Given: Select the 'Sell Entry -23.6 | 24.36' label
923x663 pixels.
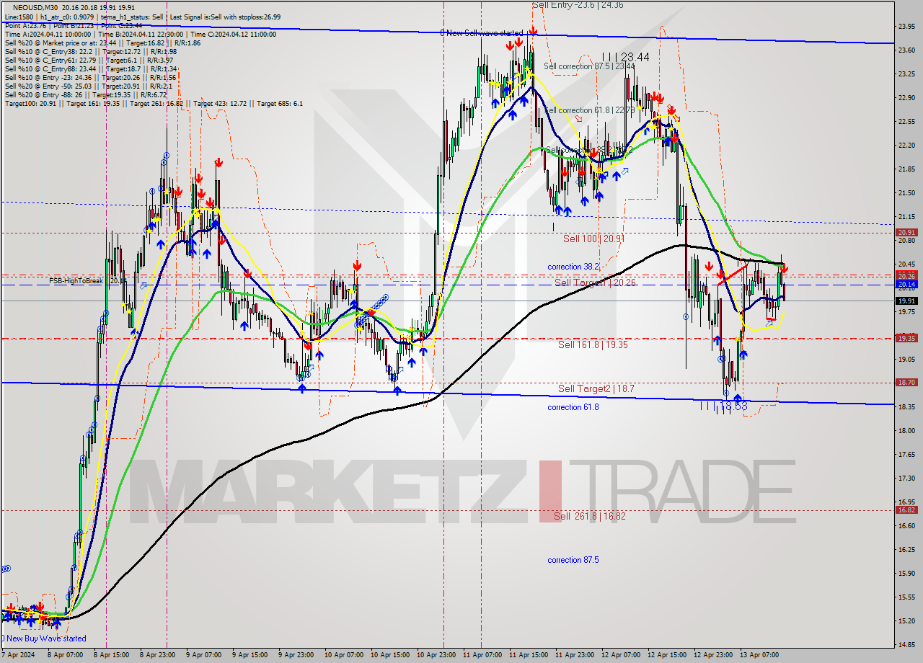Looking at the screenshot, I should click(x=578, y=5).
